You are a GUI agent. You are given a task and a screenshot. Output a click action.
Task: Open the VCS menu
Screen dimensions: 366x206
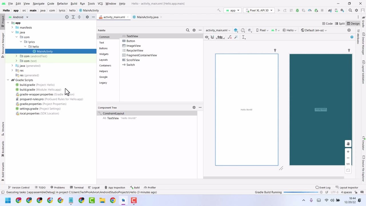(x=100, y=3)
